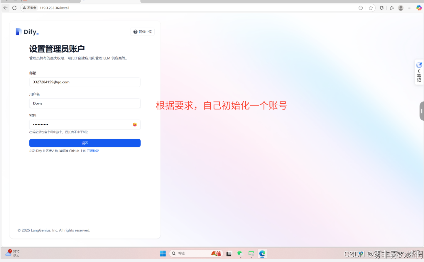Open the Copilot icon in the toolbar

coord(419,8)
